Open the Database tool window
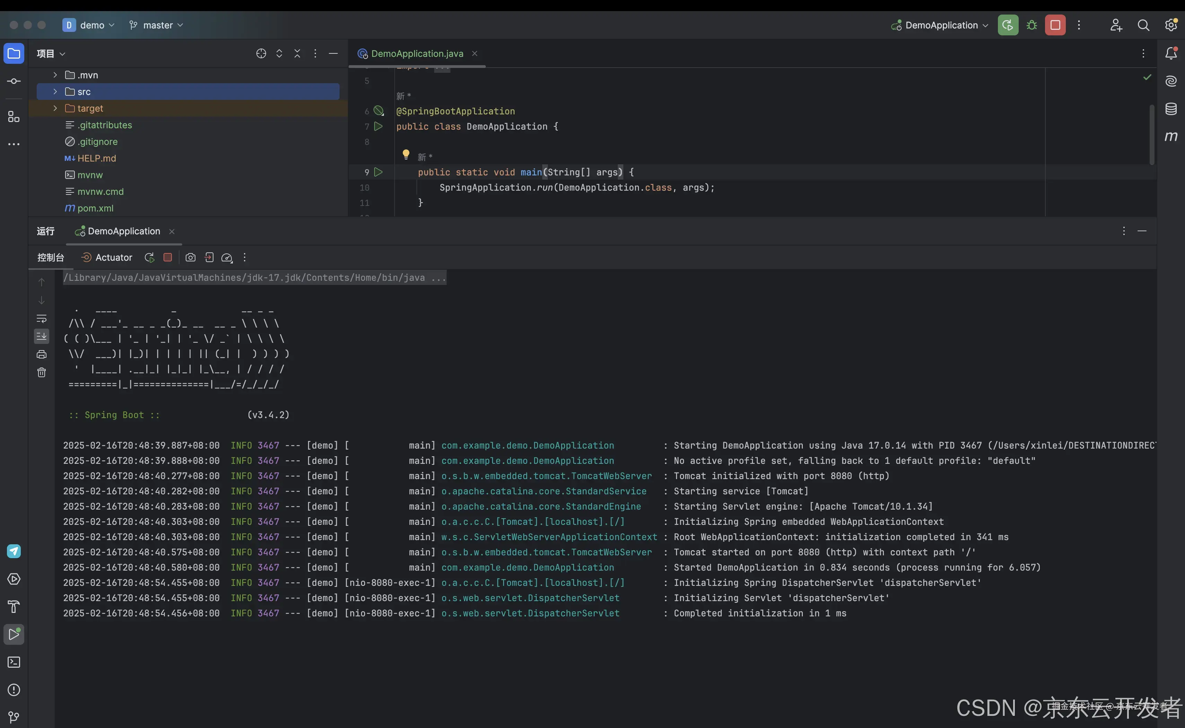Image resolution: width=1185 pixels, height=728 pixels. pos(1171,109)
